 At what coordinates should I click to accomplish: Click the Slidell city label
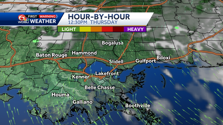click(116, 61)
